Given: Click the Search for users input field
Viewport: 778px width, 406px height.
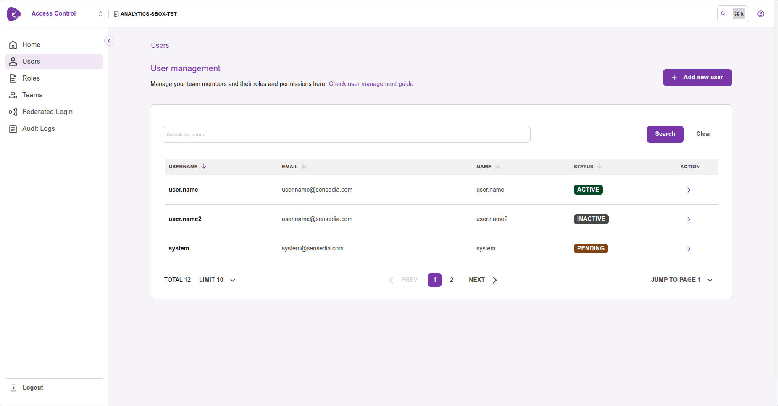Looking at the screenshot, I should coord(346,134).
